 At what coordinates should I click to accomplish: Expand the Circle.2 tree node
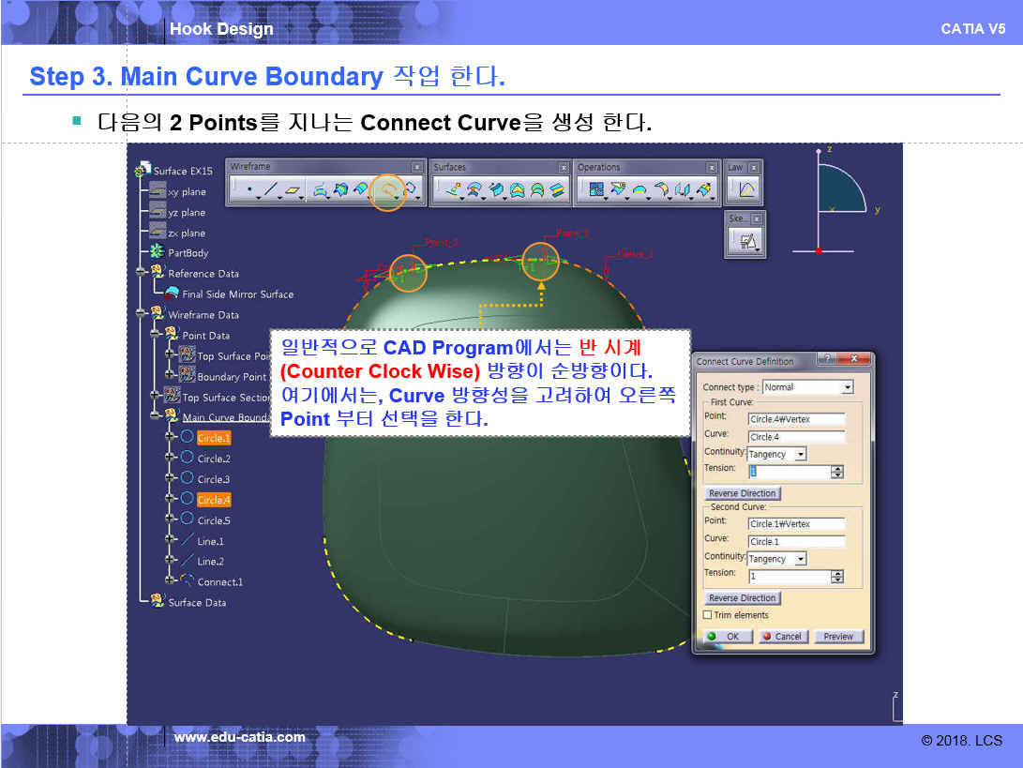170,459
